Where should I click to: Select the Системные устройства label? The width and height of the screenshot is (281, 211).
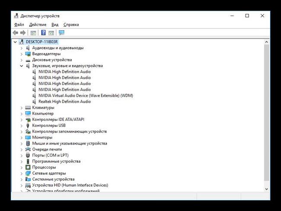[54, 179]
